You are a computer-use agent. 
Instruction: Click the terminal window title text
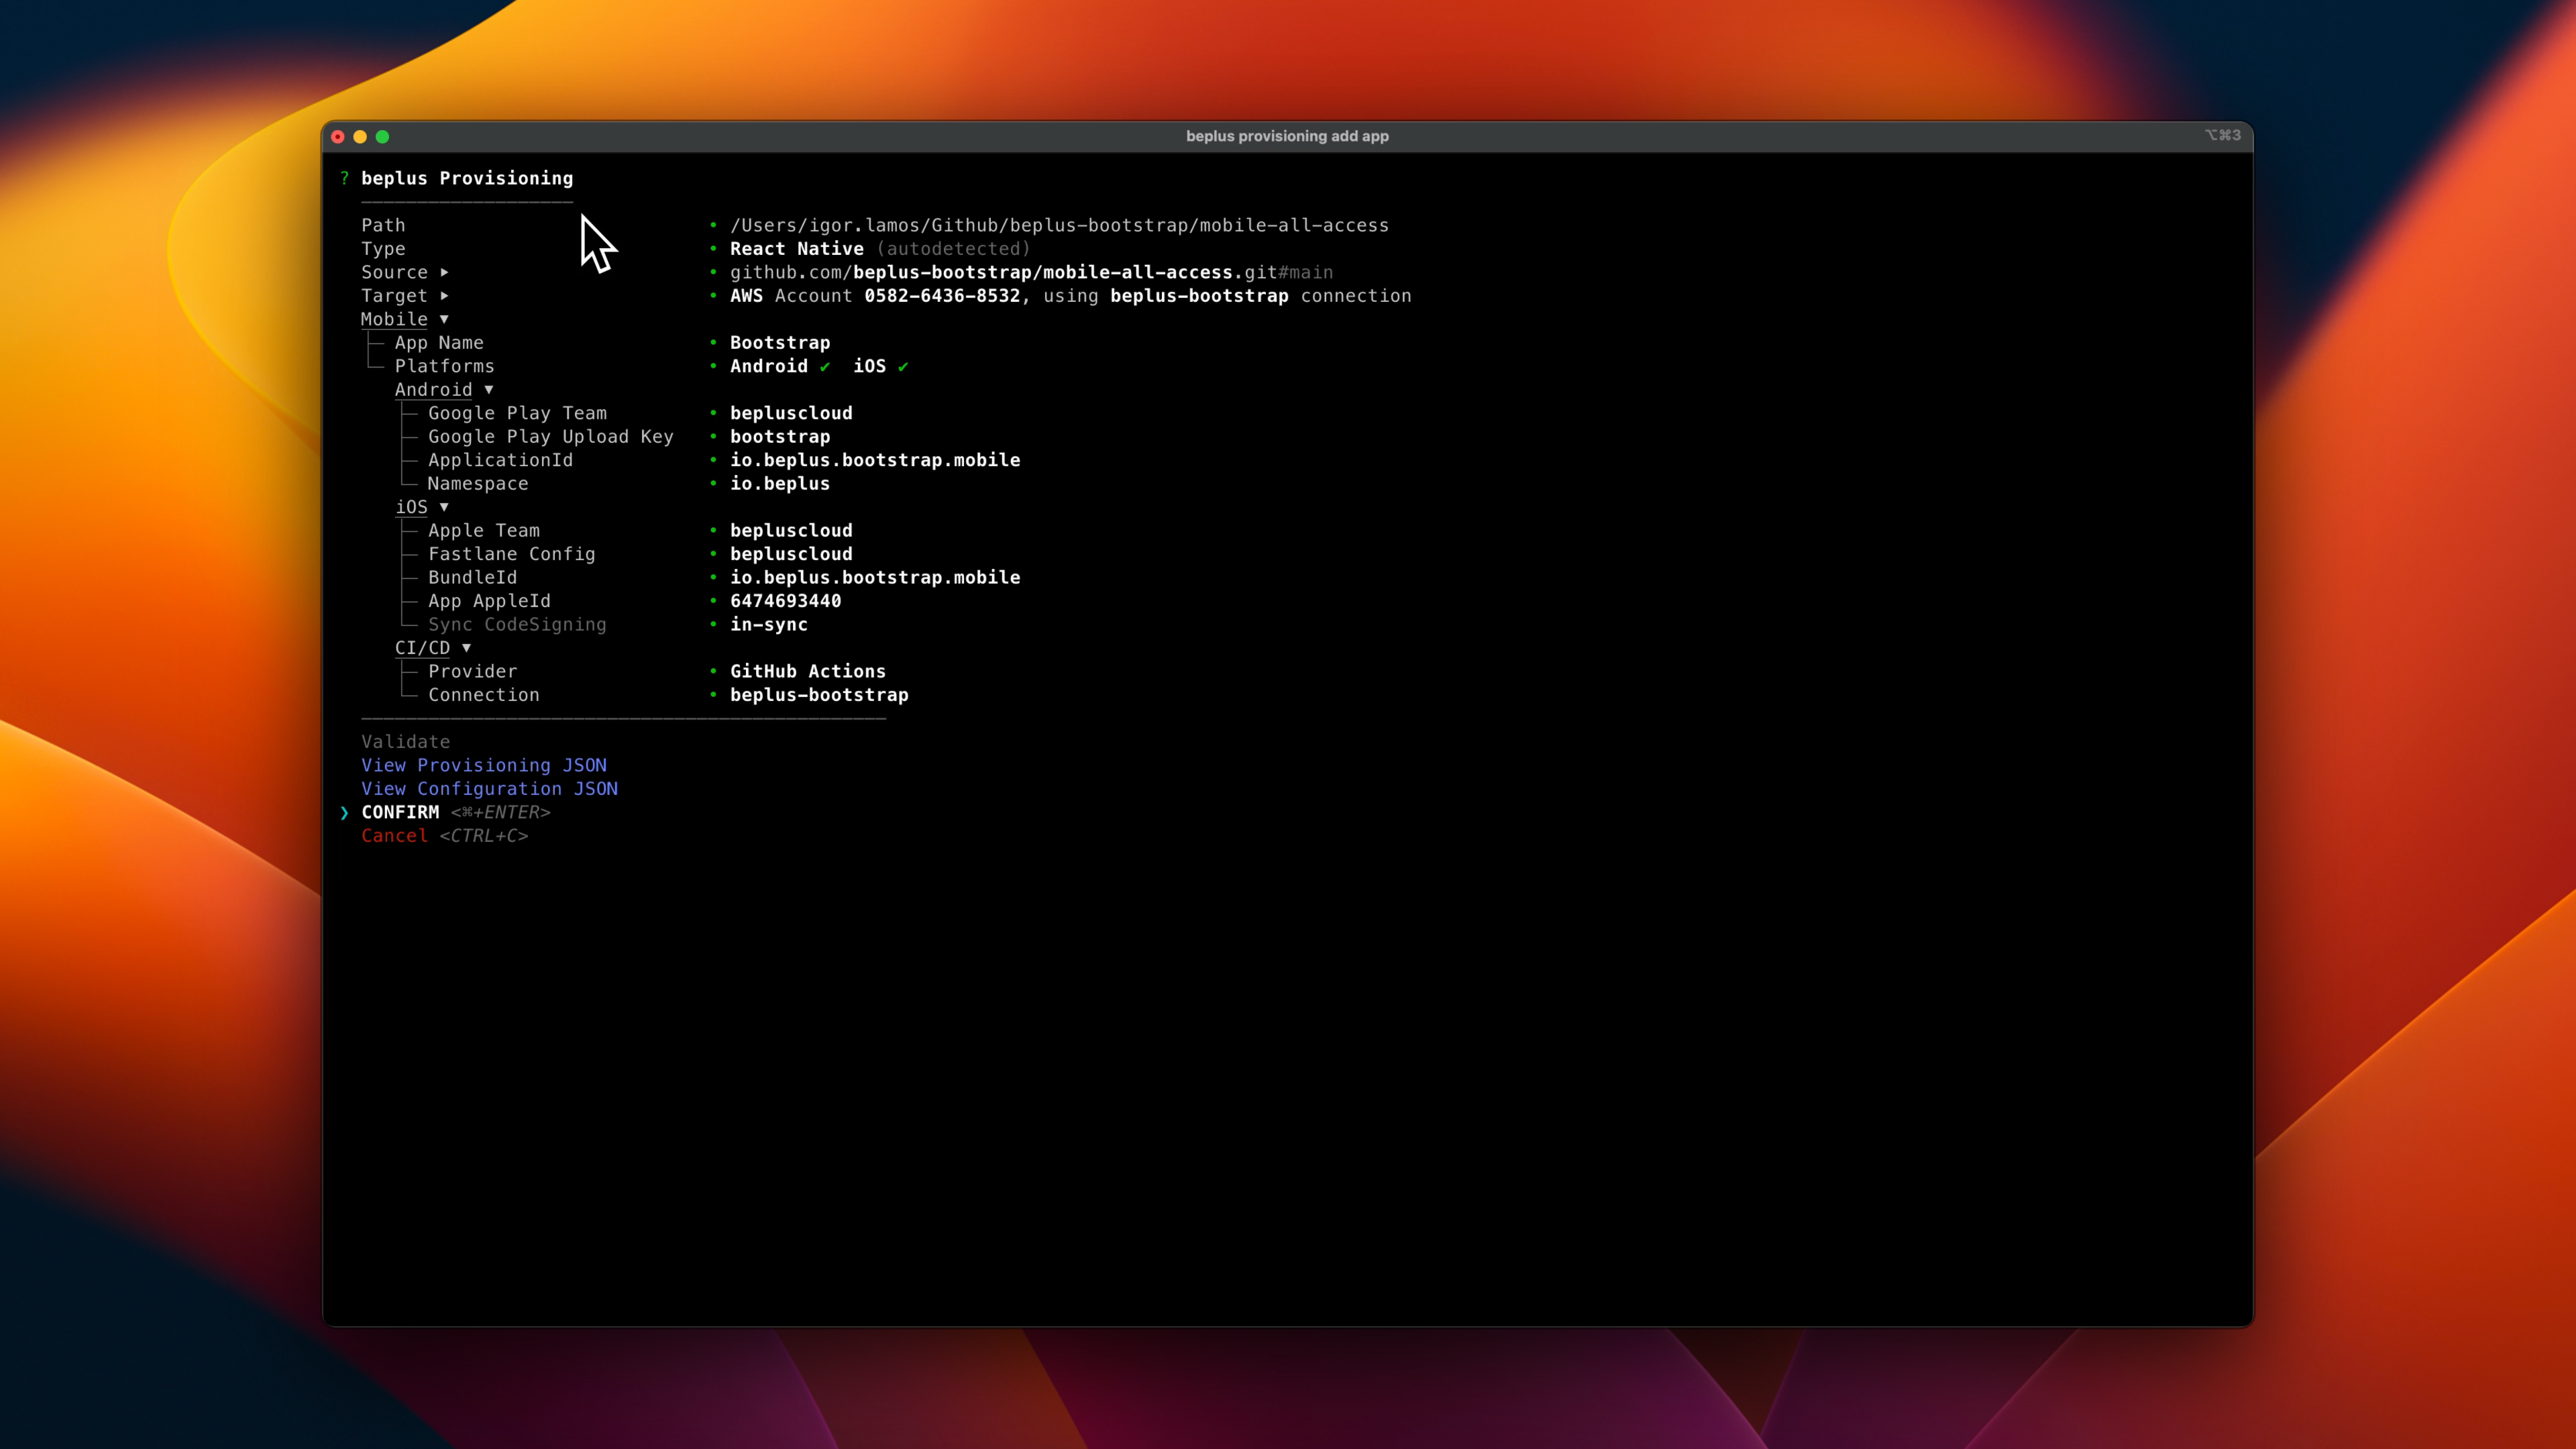click(1287, 136)
